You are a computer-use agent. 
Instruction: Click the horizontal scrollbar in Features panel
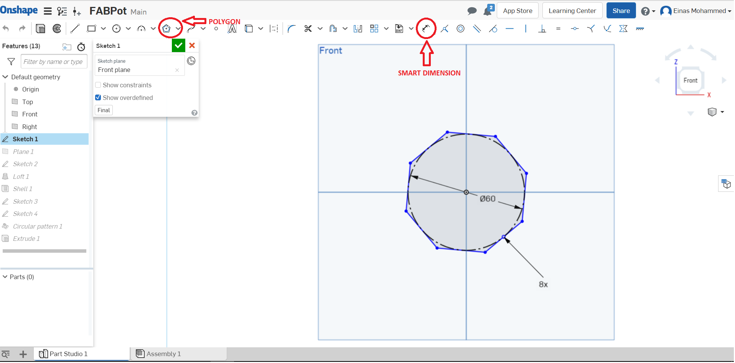[x=44, y=251]
